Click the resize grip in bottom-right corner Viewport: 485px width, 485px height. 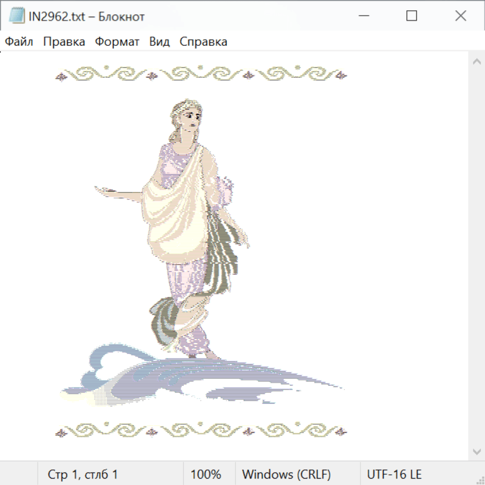click(x=480, y=480)
